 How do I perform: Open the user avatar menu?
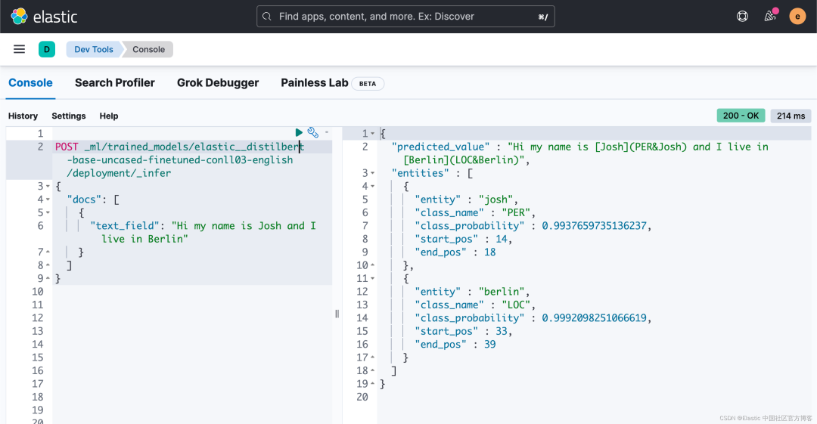(797, 16)
